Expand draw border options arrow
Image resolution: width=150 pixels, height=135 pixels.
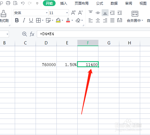(x=52, y=20)
